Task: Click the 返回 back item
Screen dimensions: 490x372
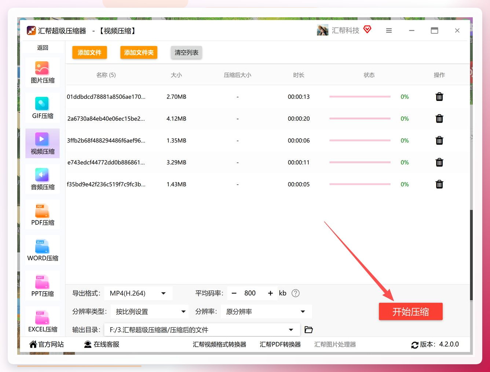Action: [43, 48]
